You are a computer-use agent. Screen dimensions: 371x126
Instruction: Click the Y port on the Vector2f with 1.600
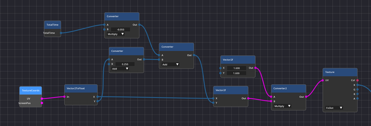pos(220,73)
